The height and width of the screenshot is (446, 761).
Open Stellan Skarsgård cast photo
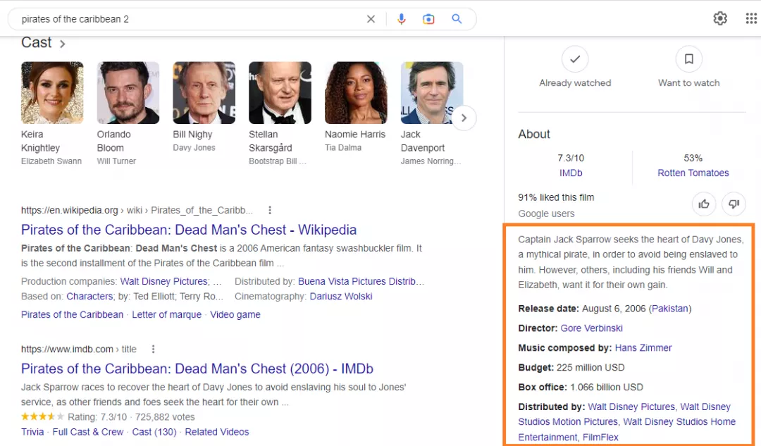point(280,93)
